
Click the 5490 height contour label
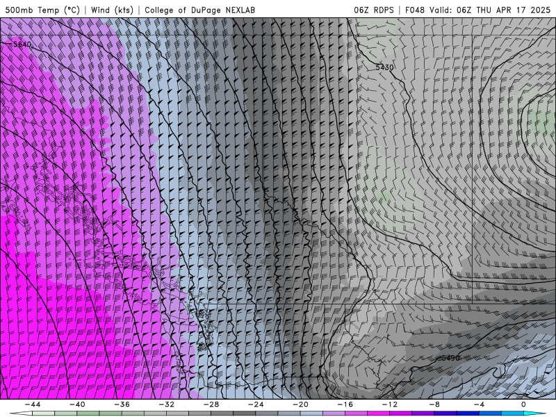(x=450, y=358)
